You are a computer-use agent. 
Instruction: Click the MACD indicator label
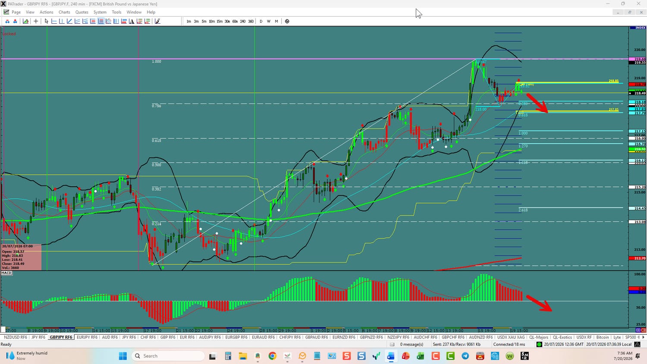click(6, 273)
